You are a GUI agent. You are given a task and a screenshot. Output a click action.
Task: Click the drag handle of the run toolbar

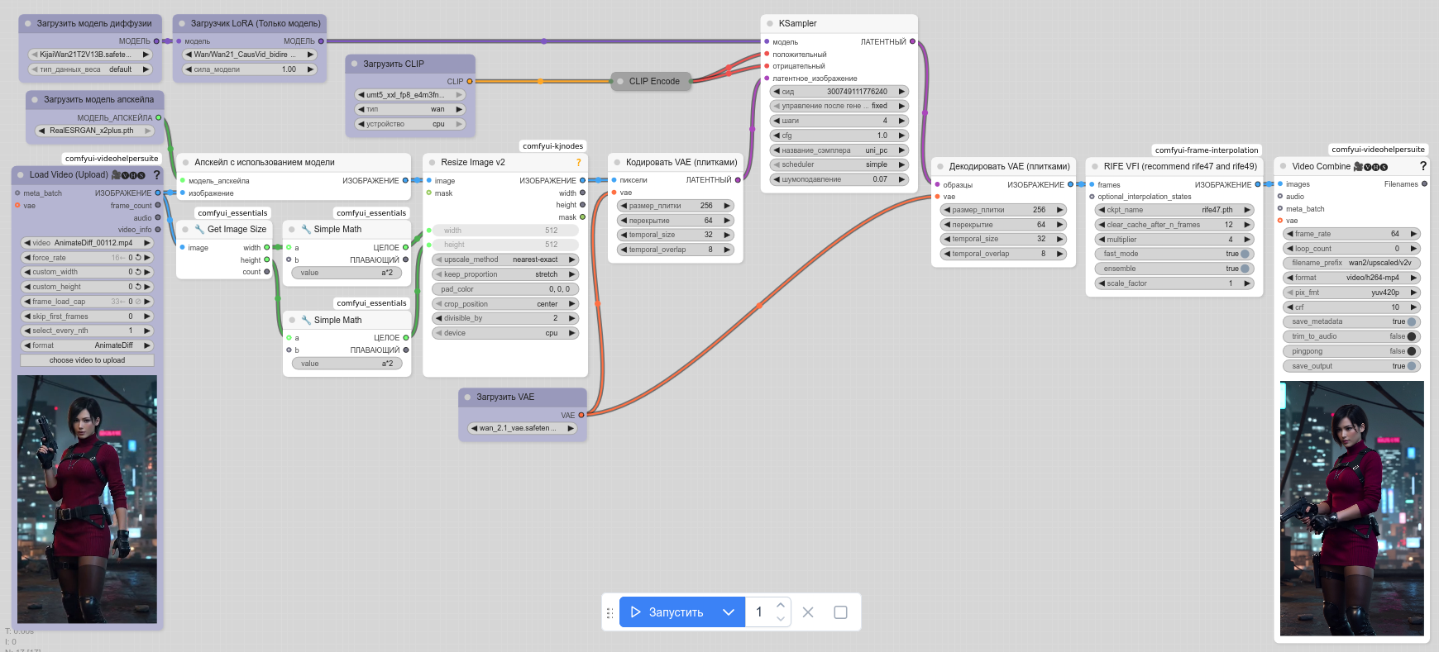click(x=610, y=612)
